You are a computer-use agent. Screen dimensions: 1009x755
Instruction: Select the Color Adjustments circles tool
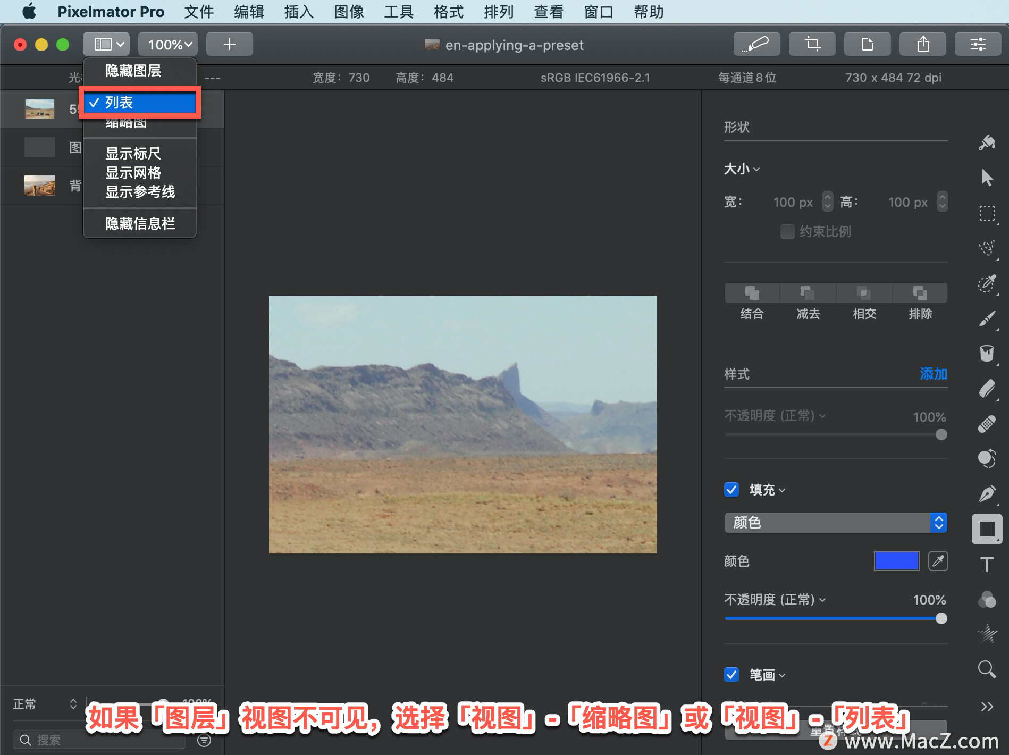987,599
